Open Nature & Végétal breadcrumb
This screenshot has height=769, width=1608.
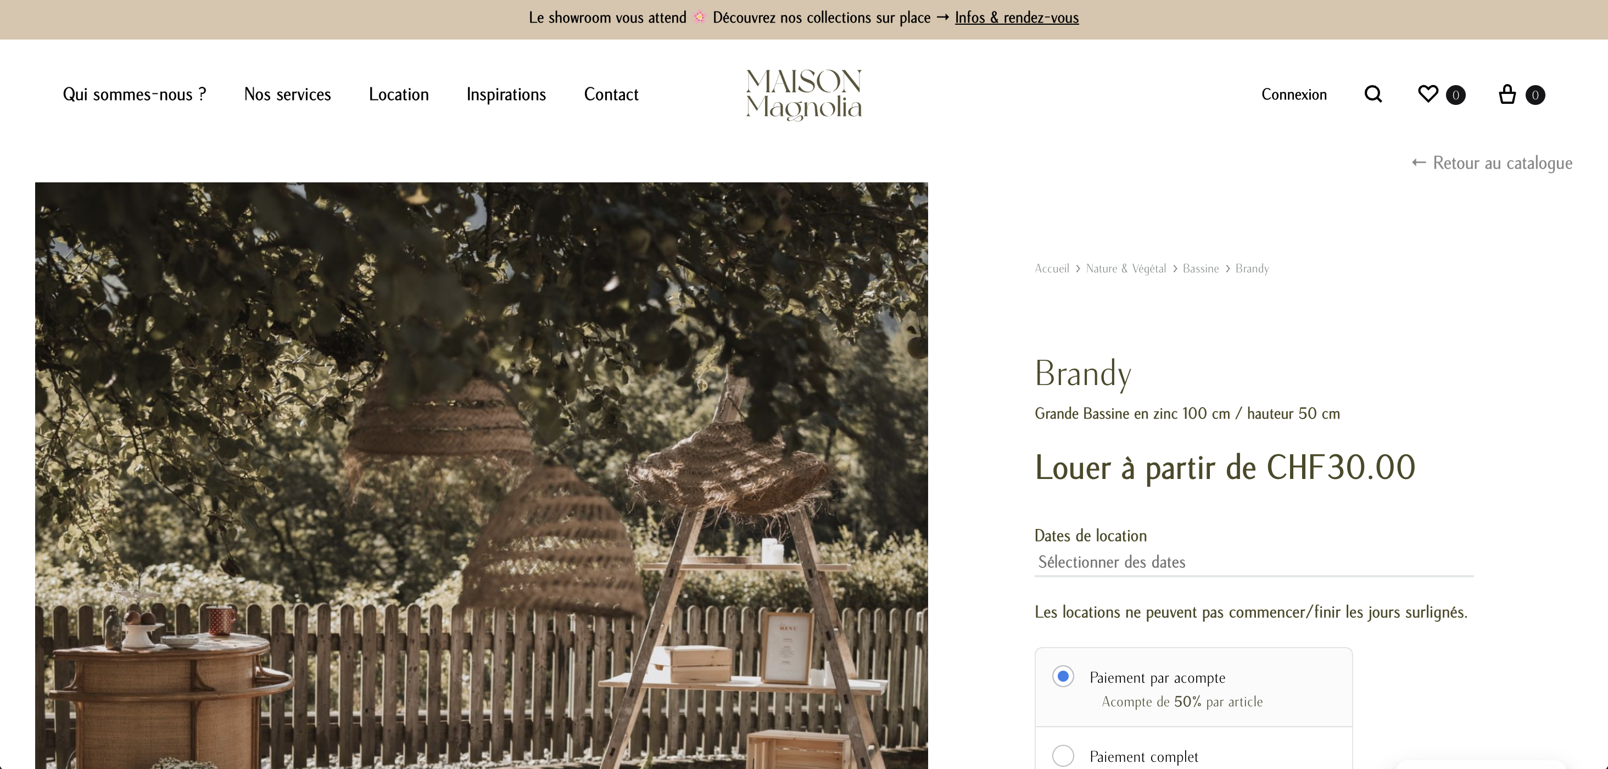pyautogui.click(x=1125, y=269)
